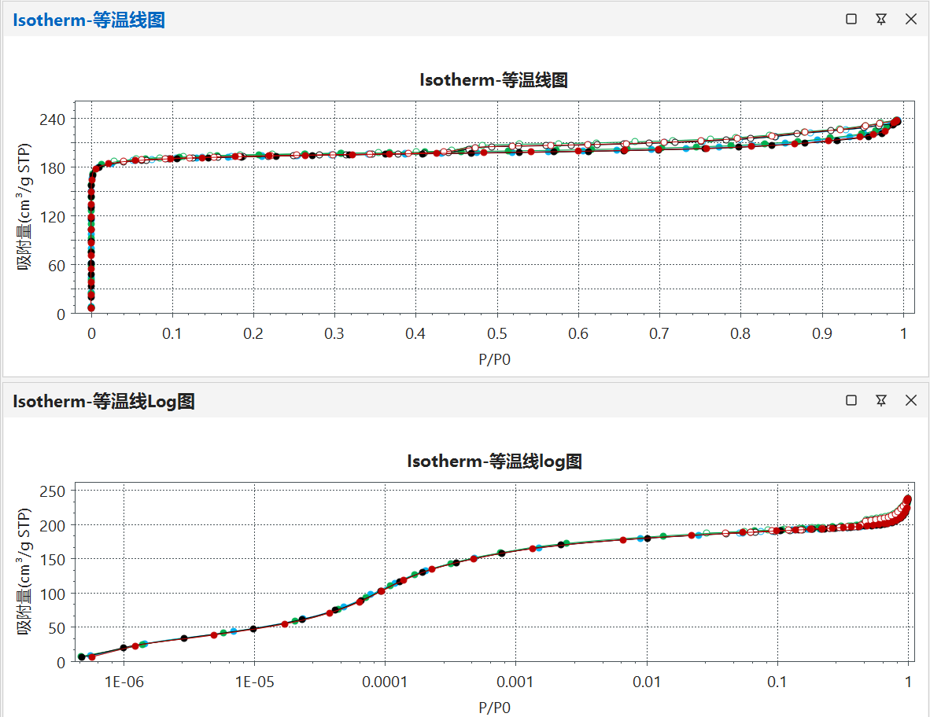This screenshot has height=717, width=930.
Task: Click the 0.1 tick on upper x-axis
Action: pos(172,333)
